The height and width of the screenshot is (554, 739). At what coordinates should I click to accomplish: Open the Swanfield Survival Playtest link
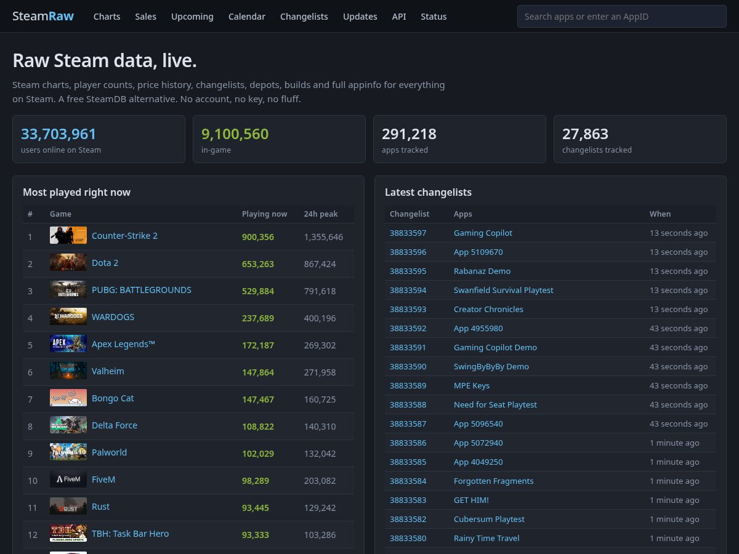tap(504, 291)
